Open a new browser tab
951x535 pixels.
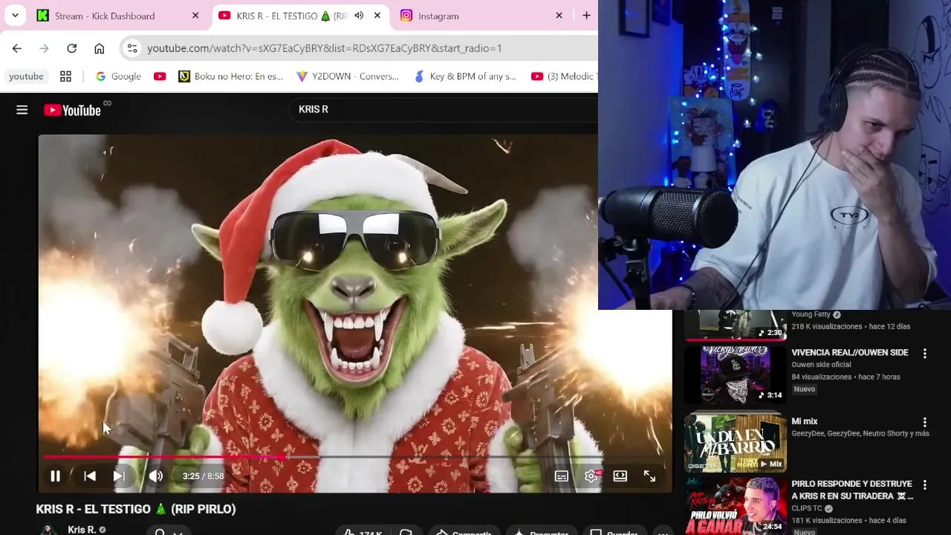pos(586,16)
